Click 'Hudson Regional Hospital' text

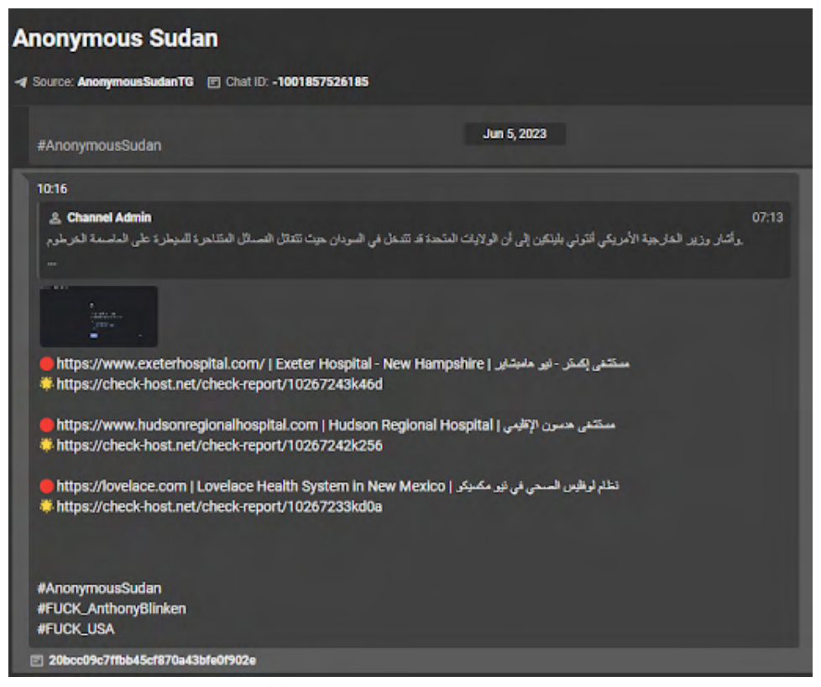(410, 425)
